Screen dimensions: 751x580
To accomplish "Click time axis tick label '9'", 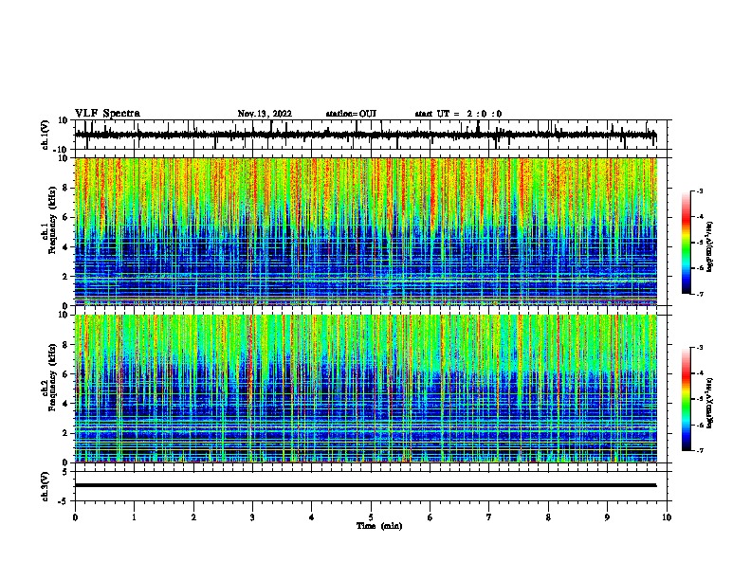I will (607, 517).
